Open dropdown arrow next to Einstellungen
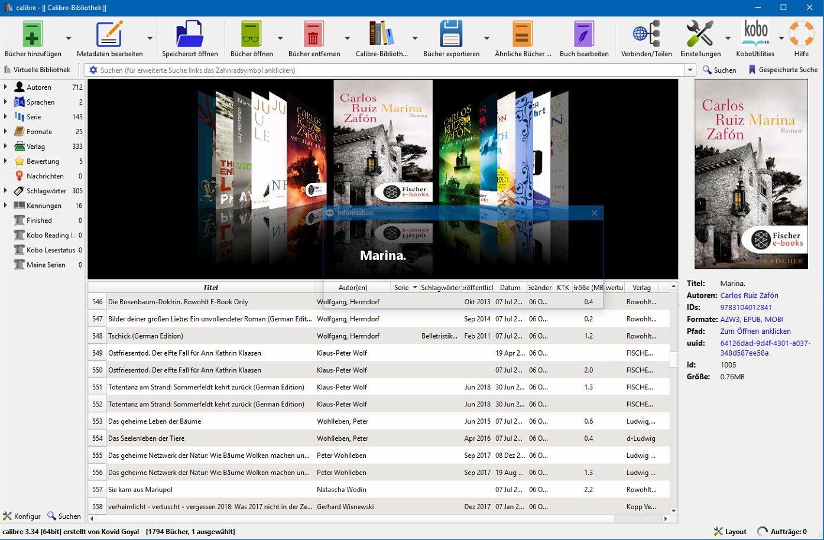The image size is (824, 540). [728, 38]
